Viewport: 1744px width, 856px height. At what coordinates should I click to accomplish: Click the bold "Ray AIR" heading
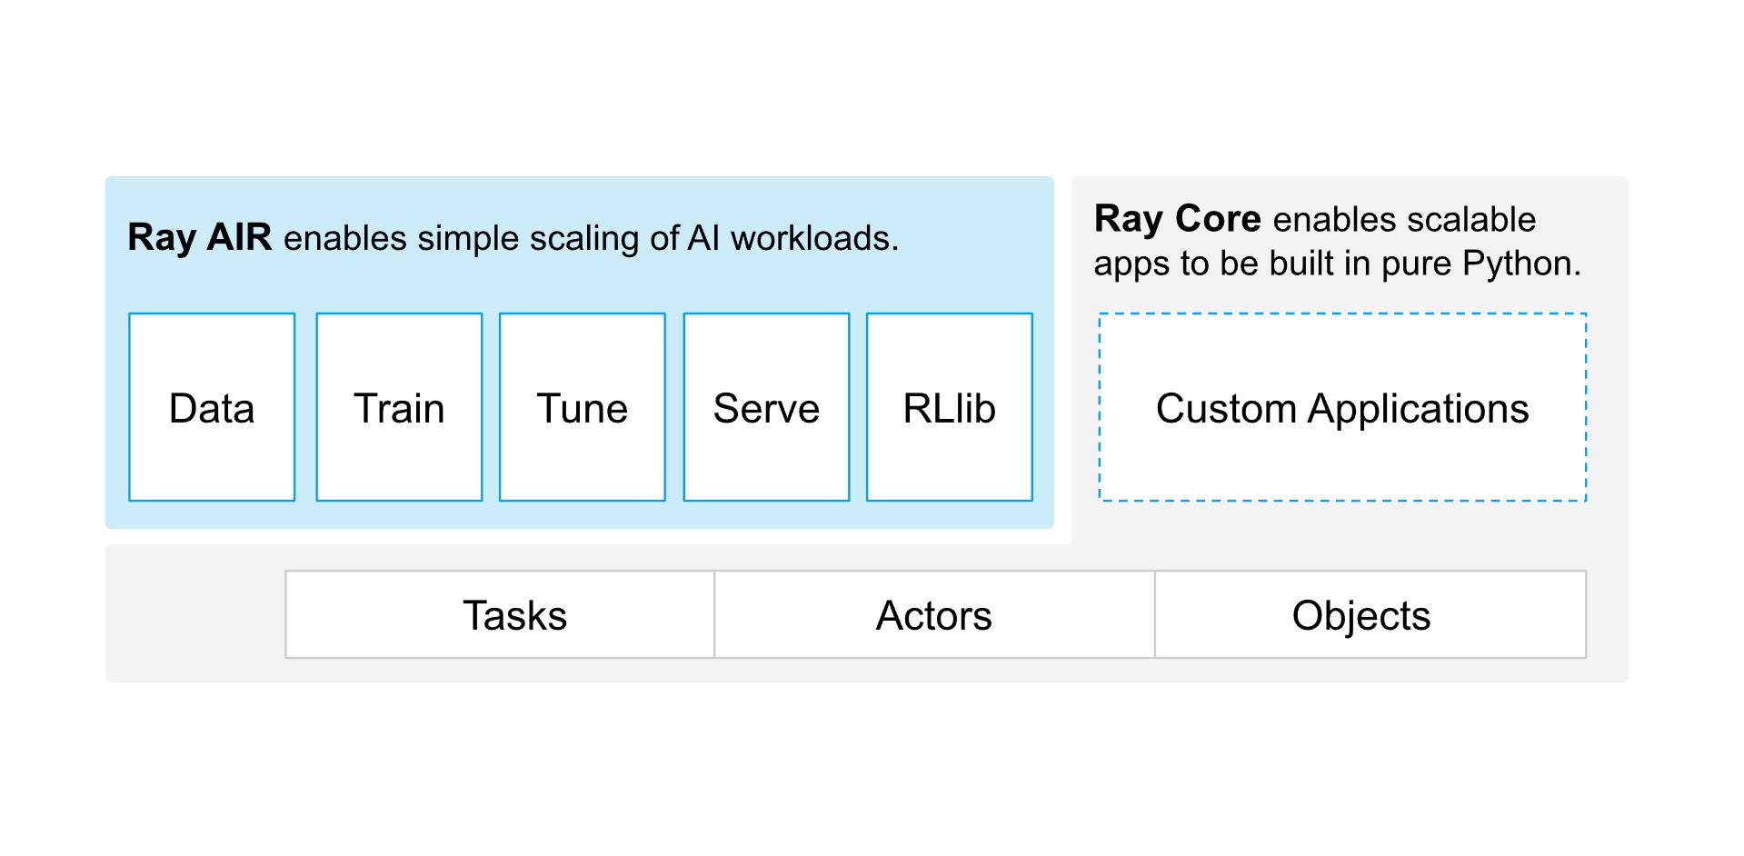199,237
